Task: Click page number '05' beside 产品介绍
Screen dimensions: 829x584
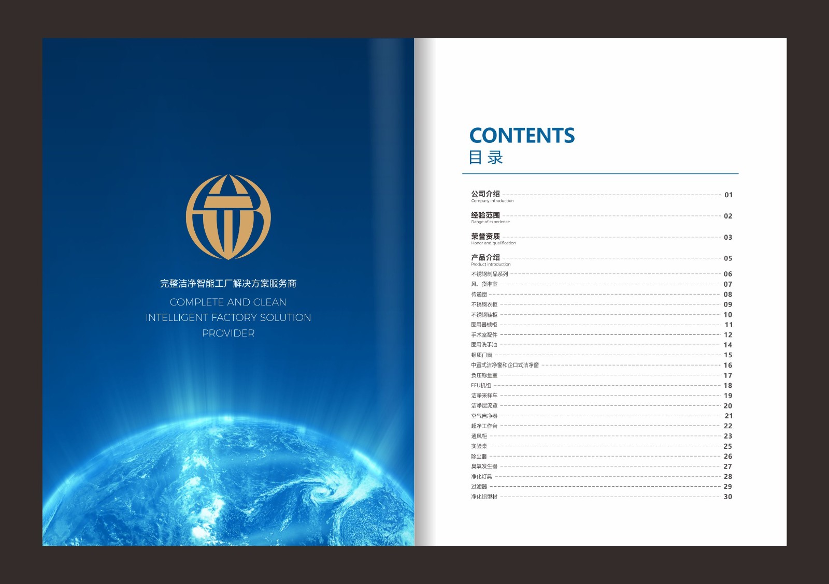Action: 728,258
